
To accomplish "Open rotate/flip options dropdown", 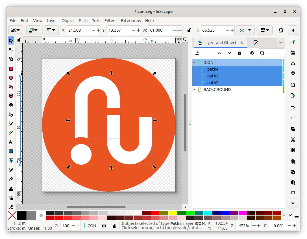I will [34, 30].
